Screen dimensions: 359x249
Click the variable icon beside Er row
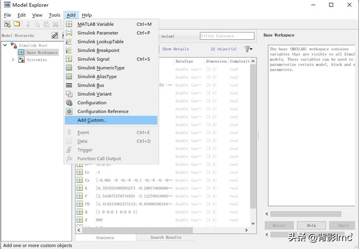(x=80, y=172)
